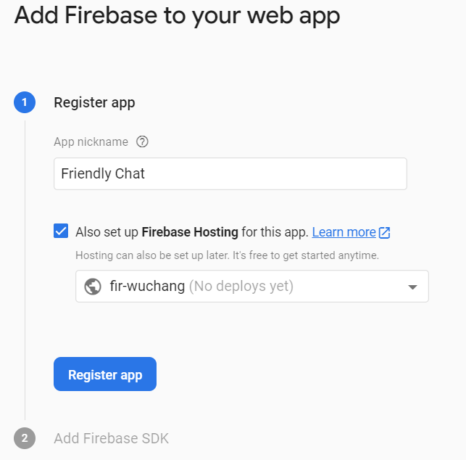The width and height of the screenshot is (466, 460).
Task: Click the blue step 1 circle
Action: coord(25,102)
